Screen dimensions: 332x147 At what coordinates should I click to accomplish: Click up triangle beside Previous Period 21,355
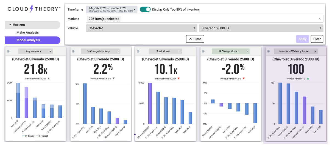(x=49, y=79)
